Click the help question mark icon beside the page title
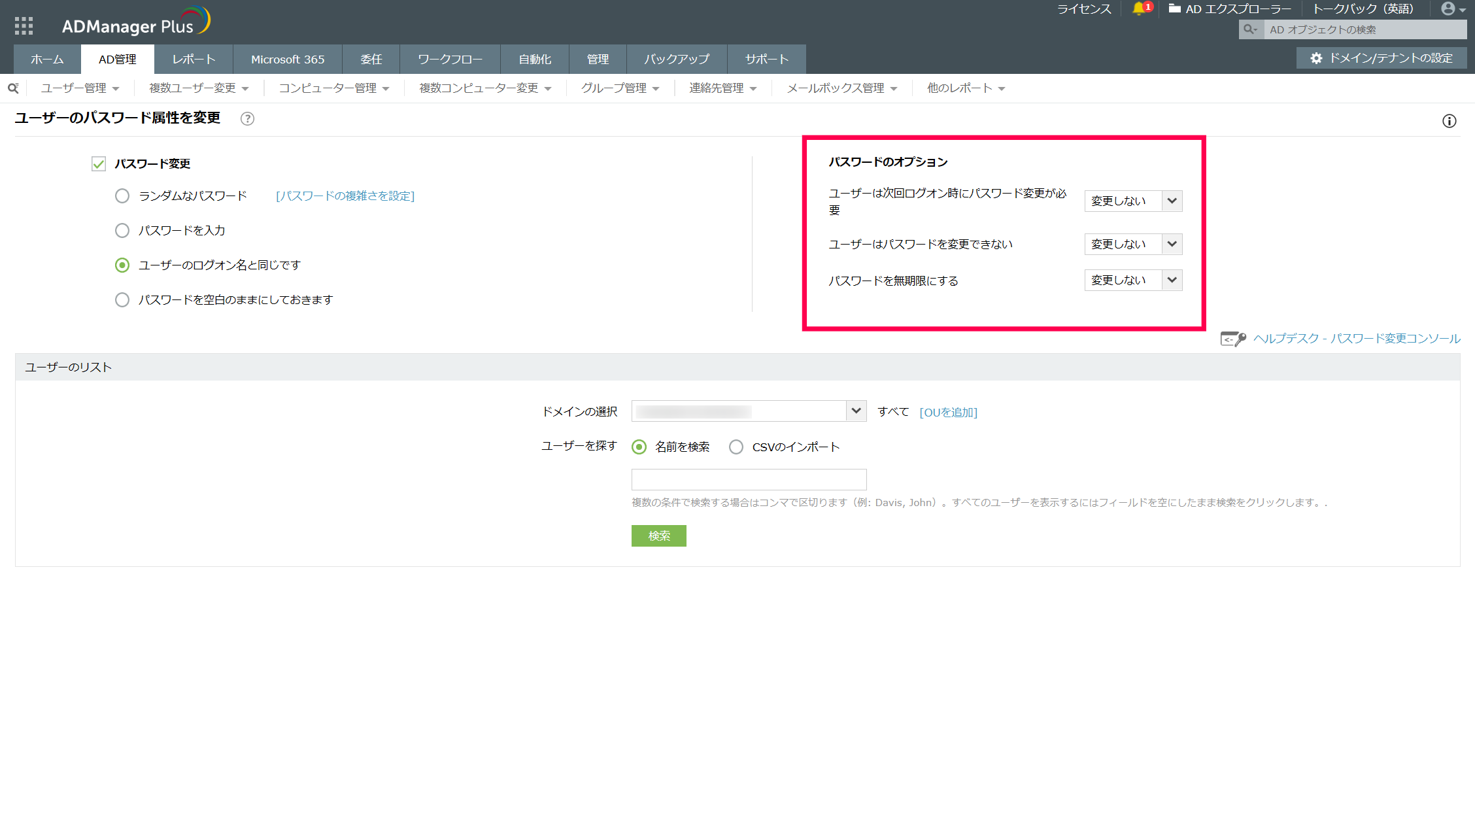 247,119
